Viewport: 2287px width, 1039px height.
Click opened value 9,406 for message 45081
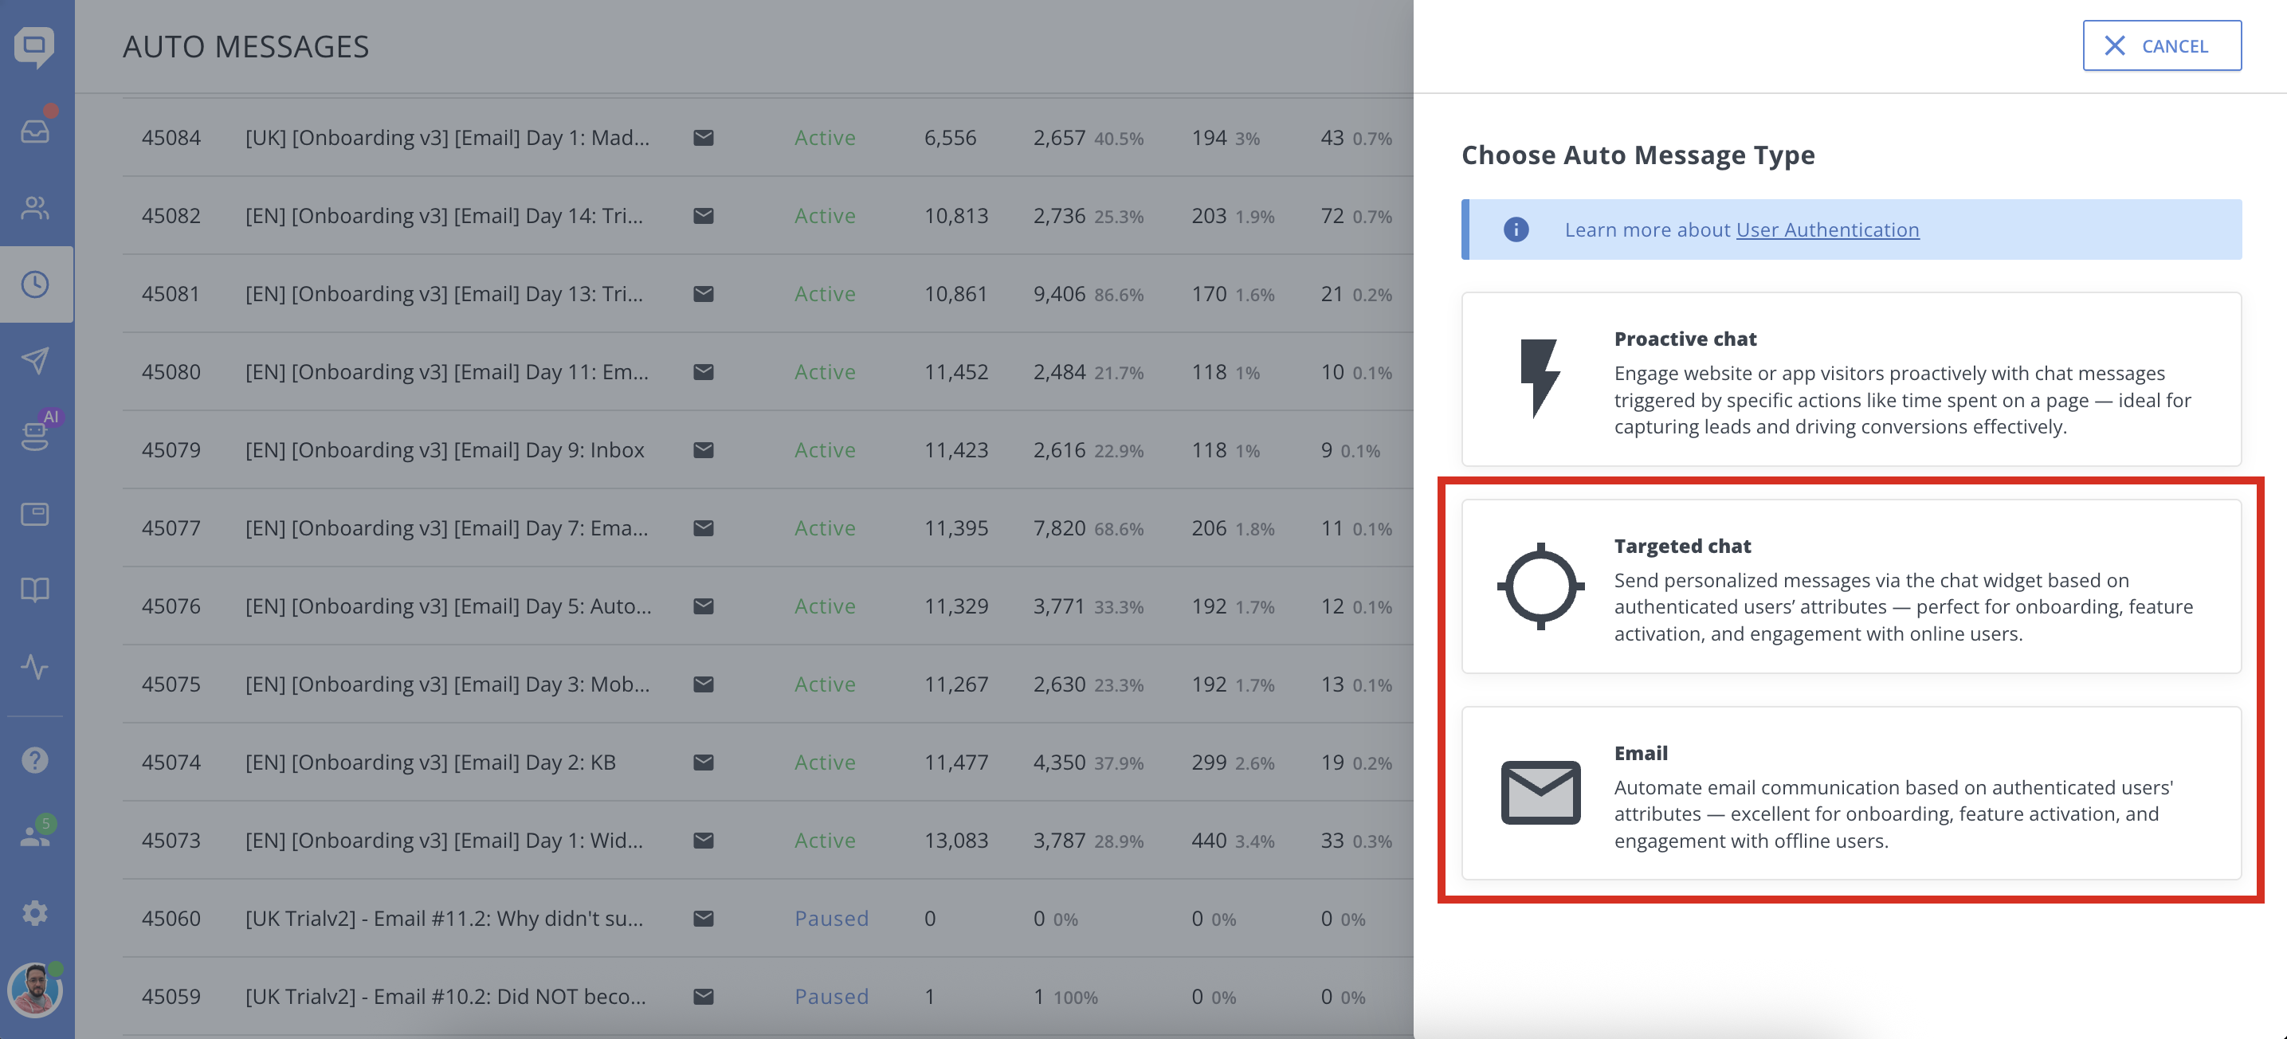coord(1059,294)
